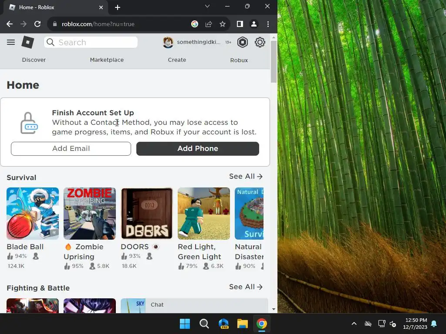View site info lock icon
The image size is (446, 334).
pyautogui.click(x=55, y=24)
